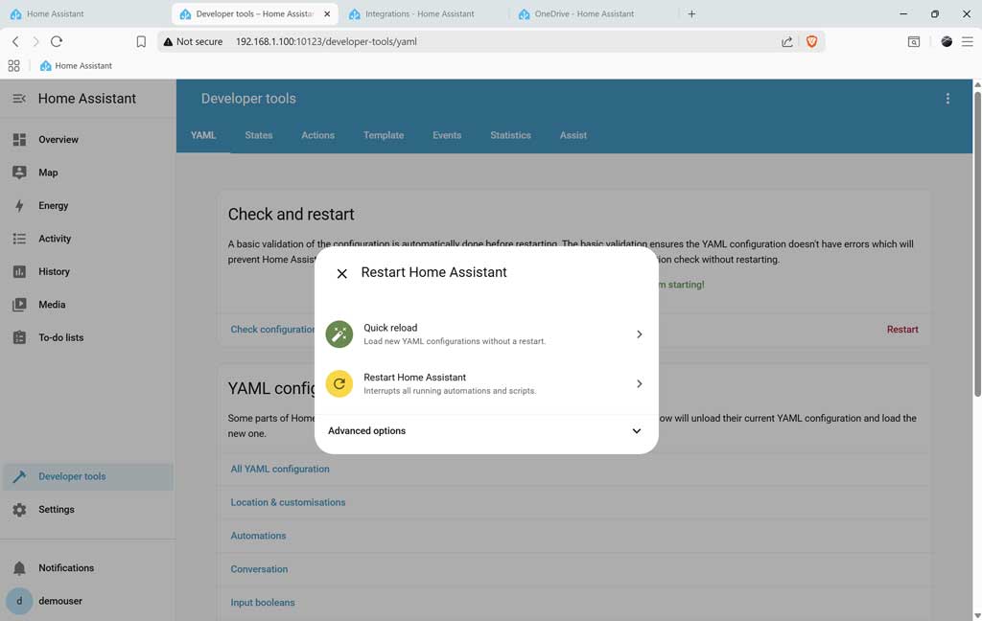982x621 pixels.
Task: Switch to the Statistics tab
Action: 510,135
